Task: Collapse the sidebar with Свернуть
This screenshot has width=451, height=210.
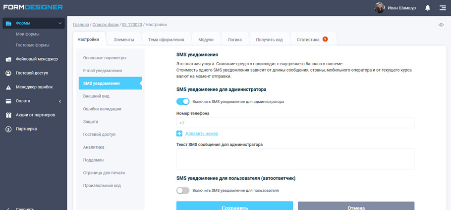Action: click(x=25, y=209)
